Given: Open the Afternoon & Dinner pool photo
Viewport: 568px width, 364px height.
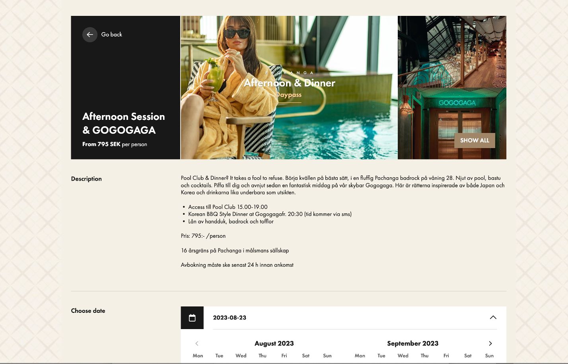Looking at the screenshot, I should tap(289, 88).
